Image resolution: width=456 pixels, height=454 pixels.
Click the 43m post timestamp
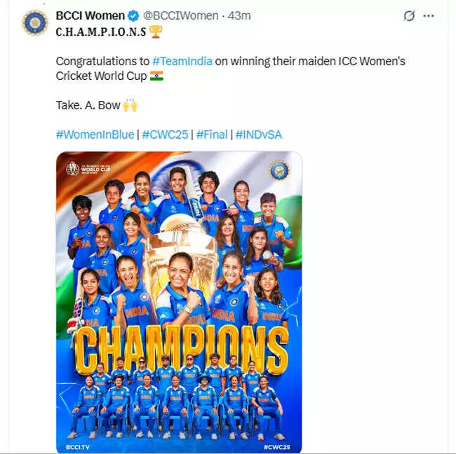click(x=239, y=15)
